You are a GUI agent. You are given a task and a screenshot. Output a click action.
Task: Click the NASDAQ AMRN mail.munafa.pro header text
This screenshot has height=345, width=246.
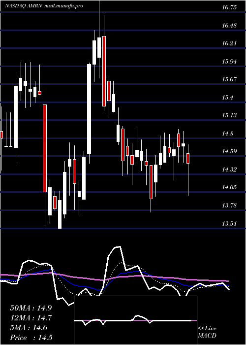(x=44, y=6)
